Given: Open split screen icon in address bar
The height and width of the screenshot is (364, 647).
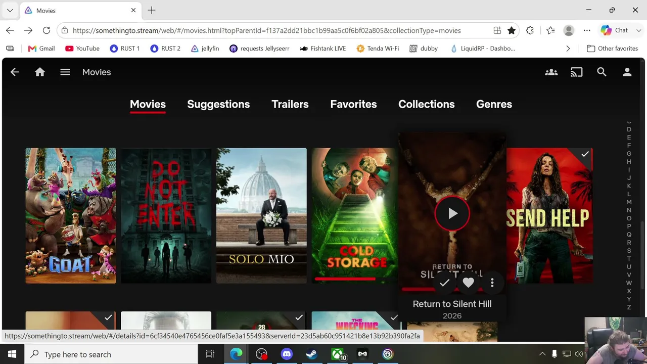Looking at the screenshot, I should pyautogui.click(x=497, y=30).
